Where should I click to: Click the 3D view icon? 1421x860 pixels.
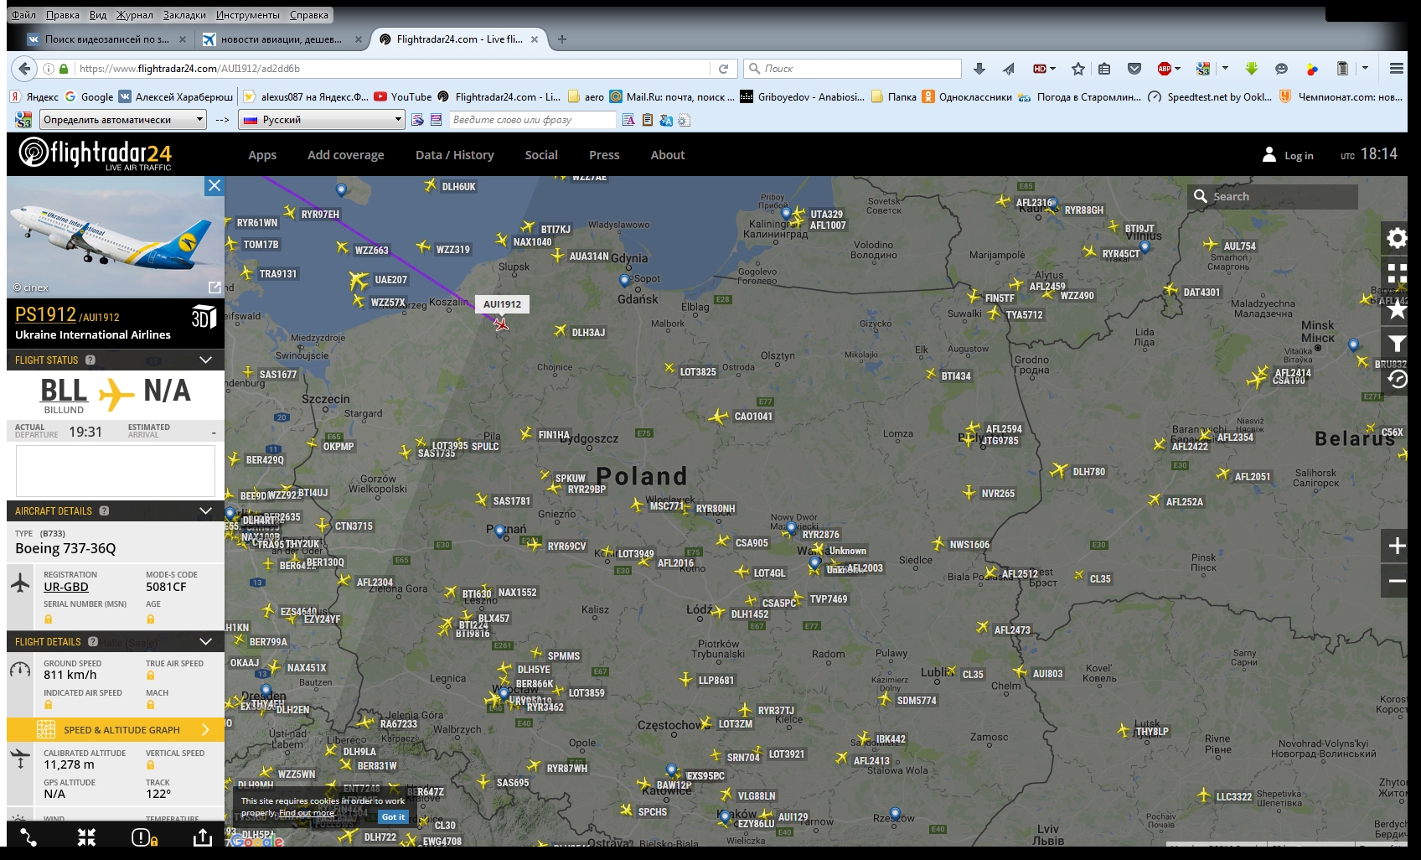click(x=204, y=318)
